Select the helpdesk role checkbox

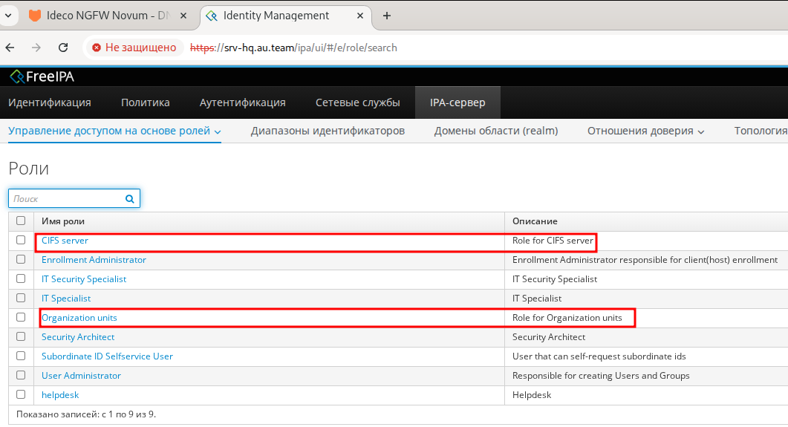(x=21, y=395)
